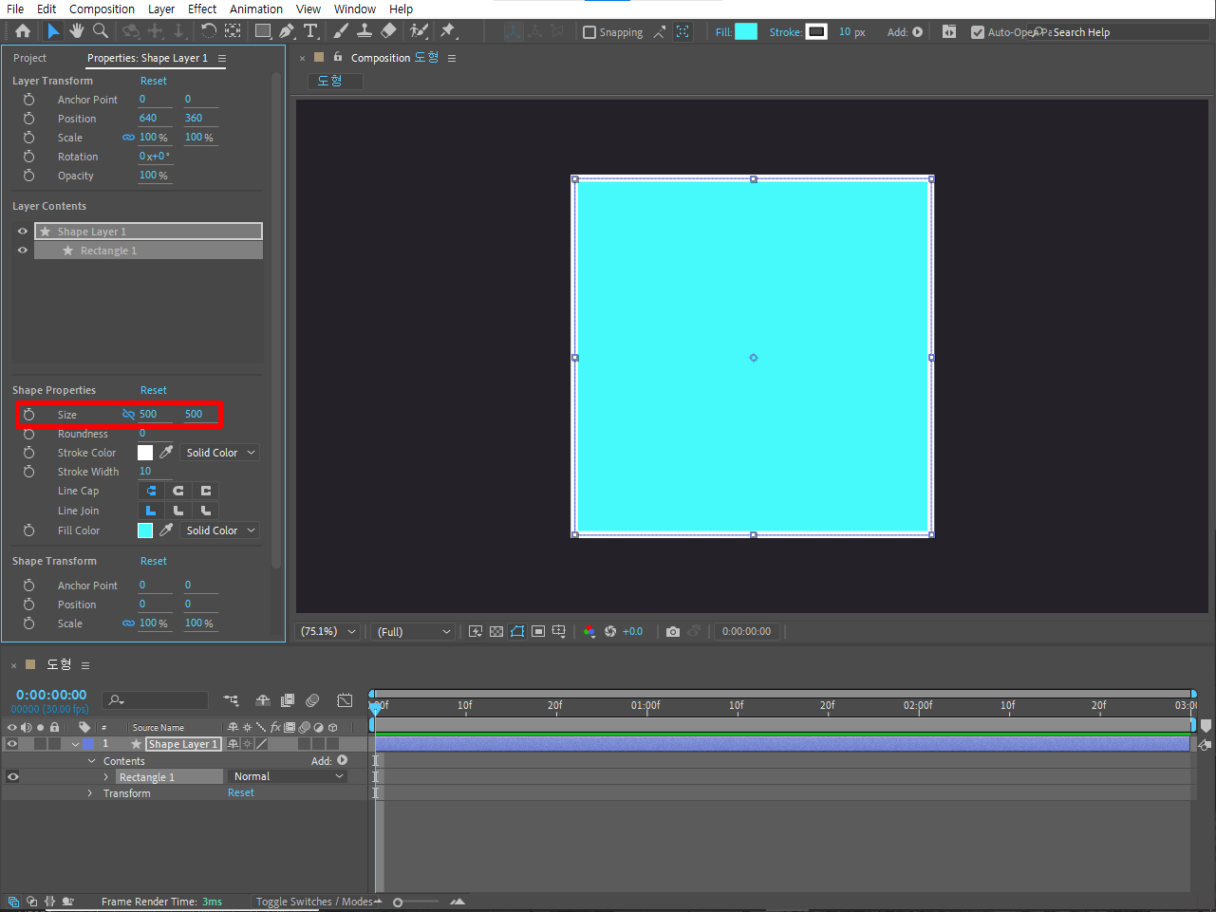Open the Normal blend mode dropdown
1216x912 pixels.
[288, 776]
